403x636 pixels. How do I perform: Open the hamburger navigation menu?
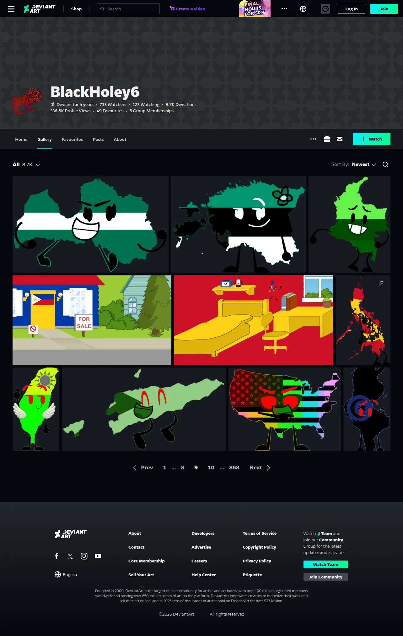tap(11, 9)
